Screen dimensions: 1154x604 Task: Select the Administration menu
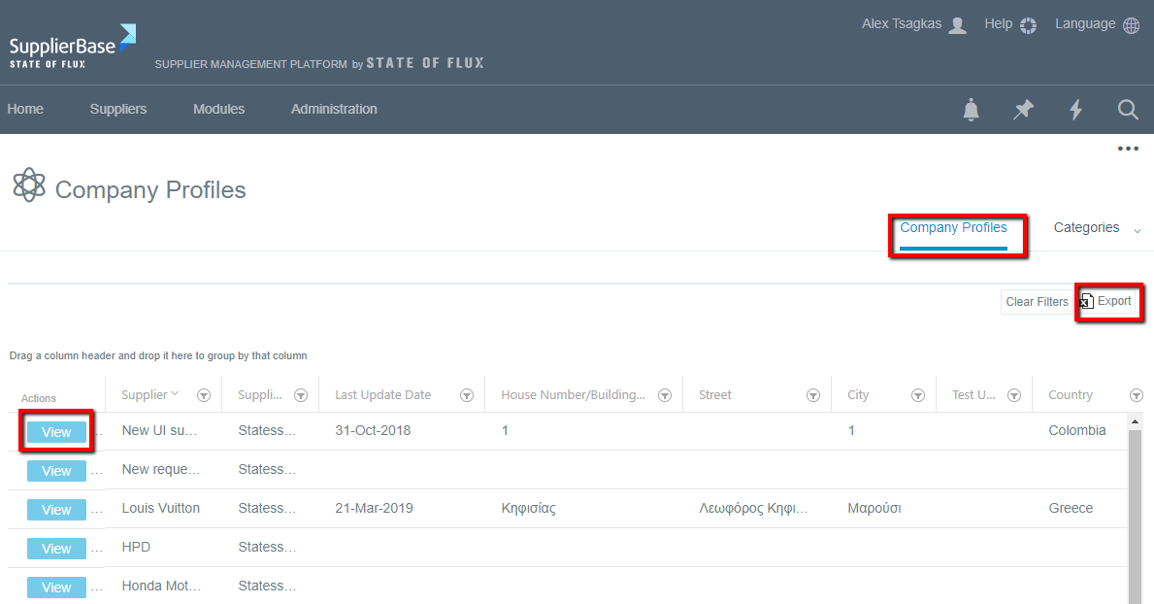(334, 109)
